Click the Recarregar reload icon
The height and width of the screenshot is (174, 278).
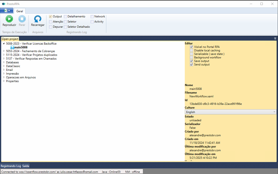tap(38, 19)
